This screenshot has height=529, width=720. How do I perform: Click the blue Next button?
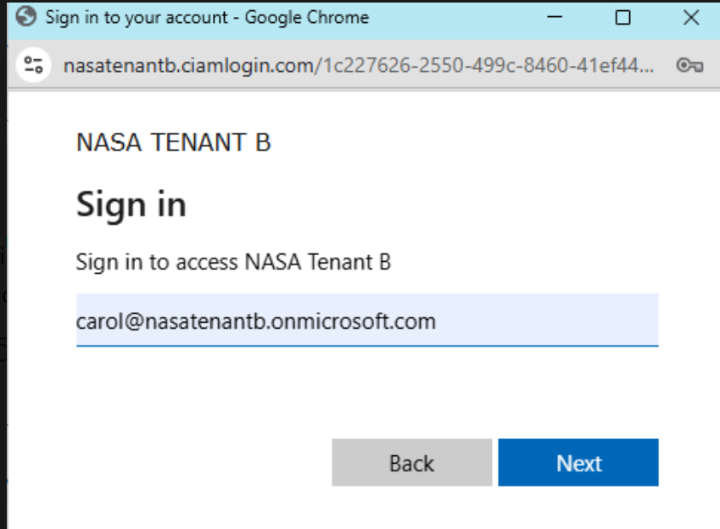578,462
